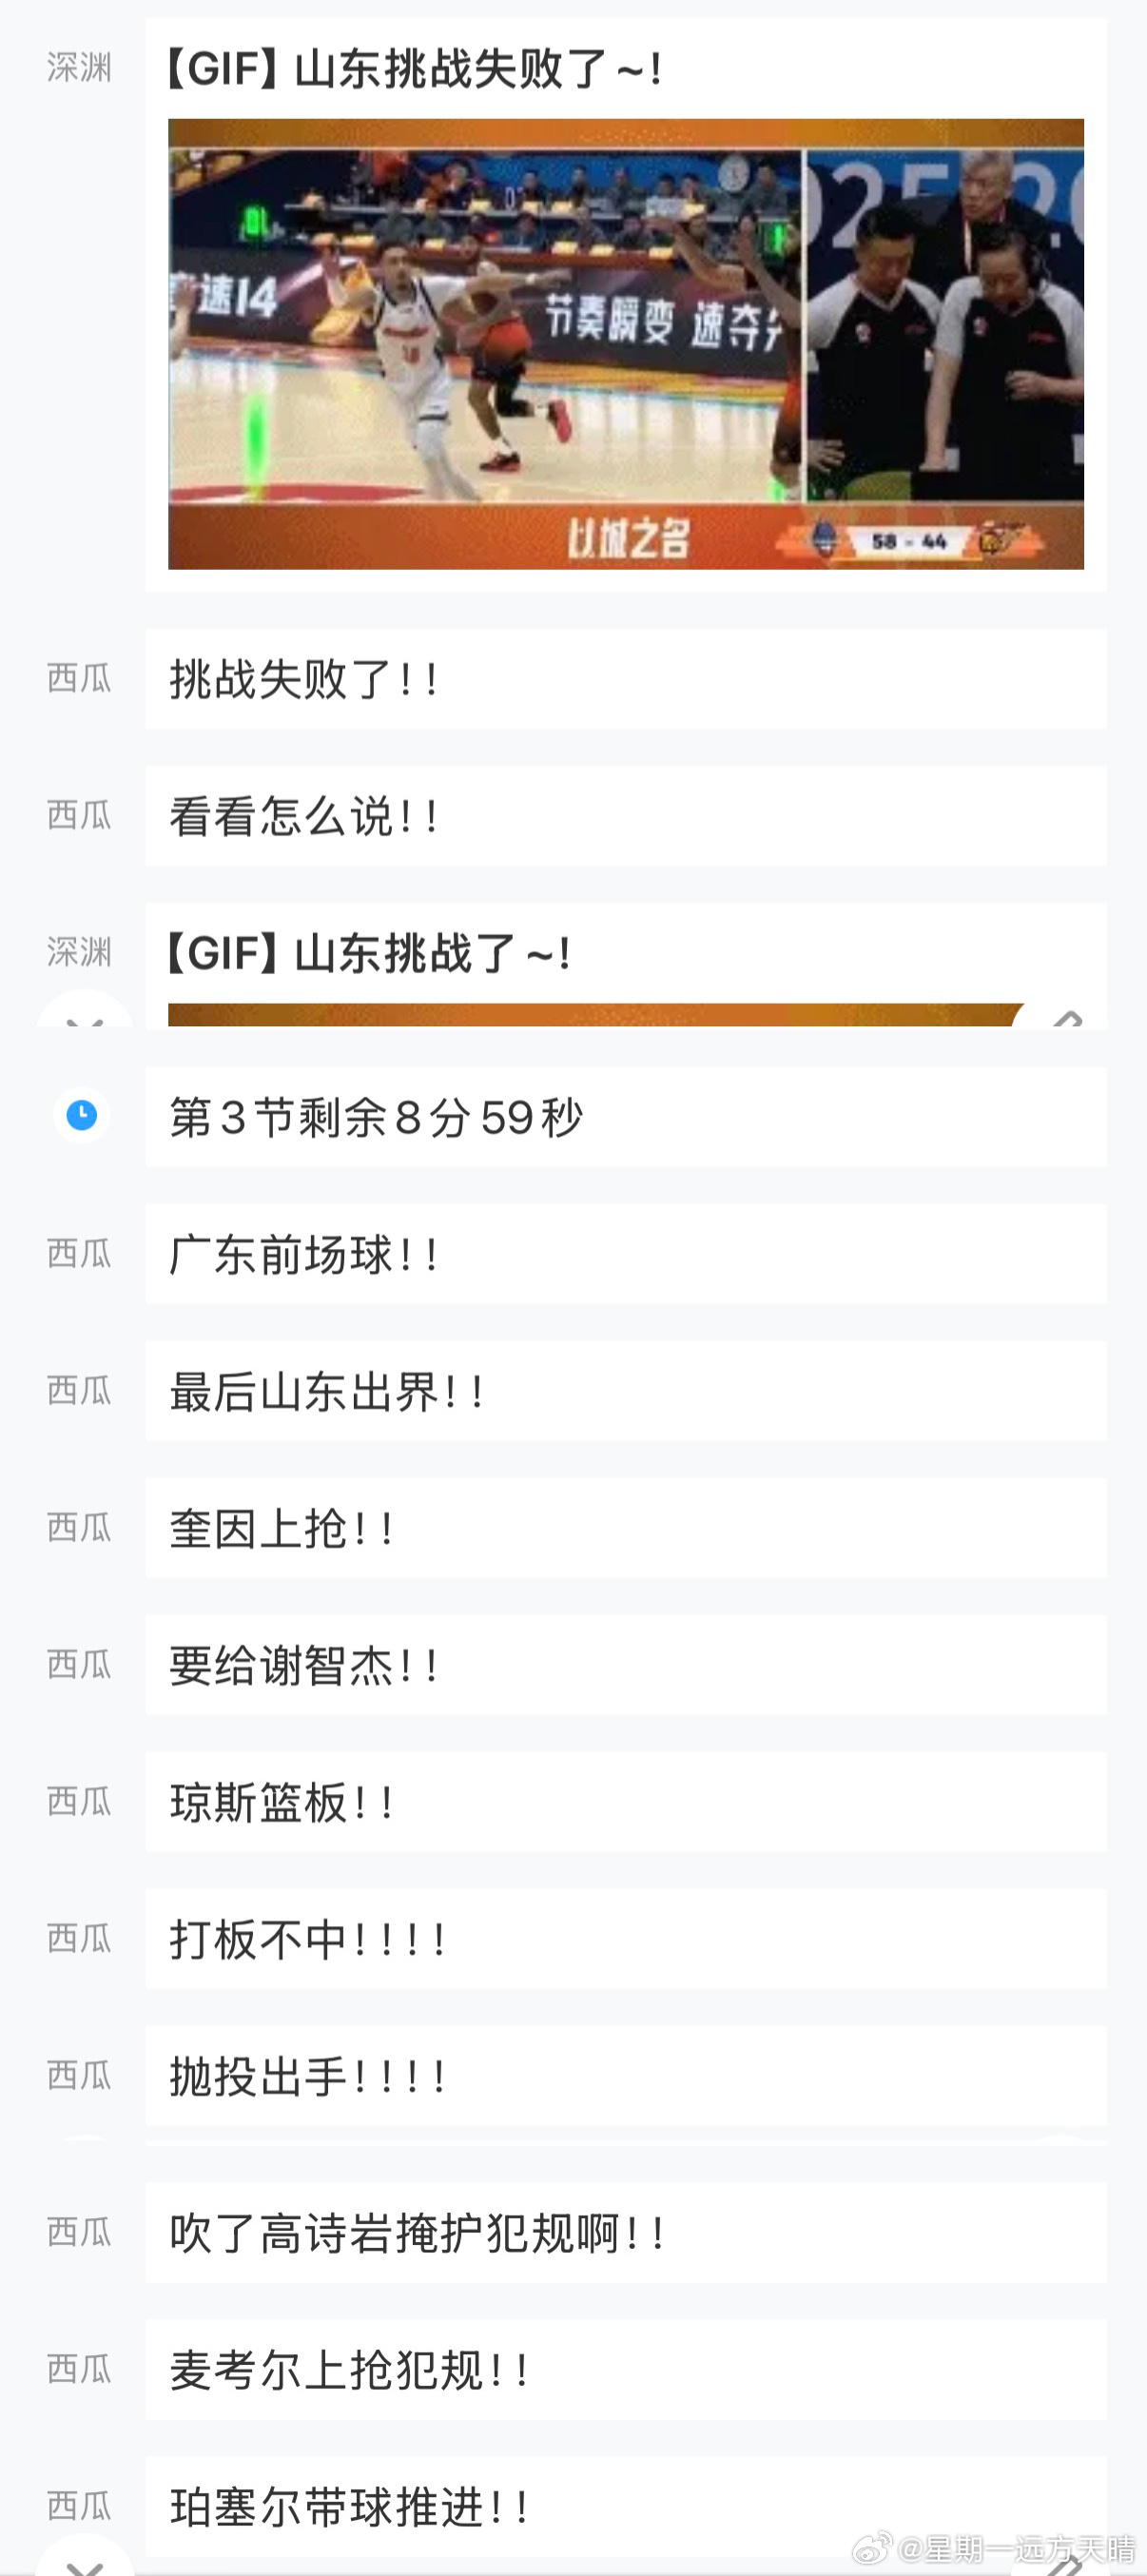The width and height of the screenshot is (1147, 2576).
Task: Tap the collapse chevron at screen bottom
Action: [84, 2565]
